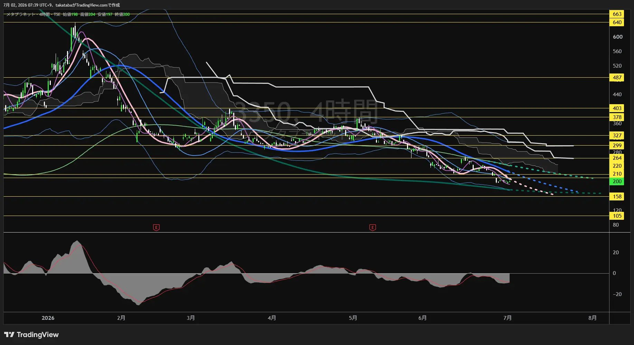Select the green 200 current price label

point(617,181)
